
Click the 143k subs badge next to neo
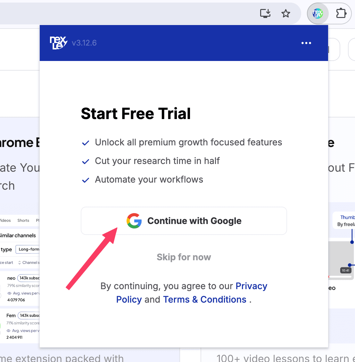[29, 278]
